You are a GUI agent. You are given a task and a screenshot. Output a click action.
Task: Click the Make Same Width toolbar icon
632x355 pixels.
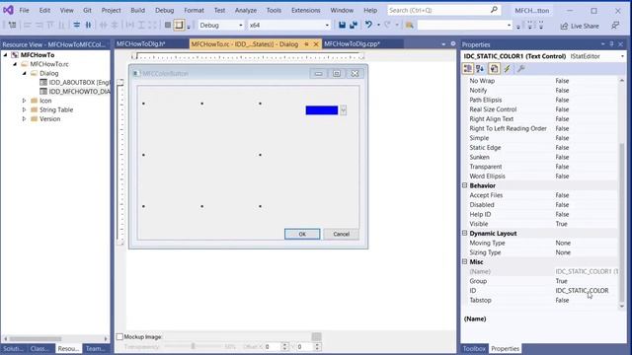(130, 25)
